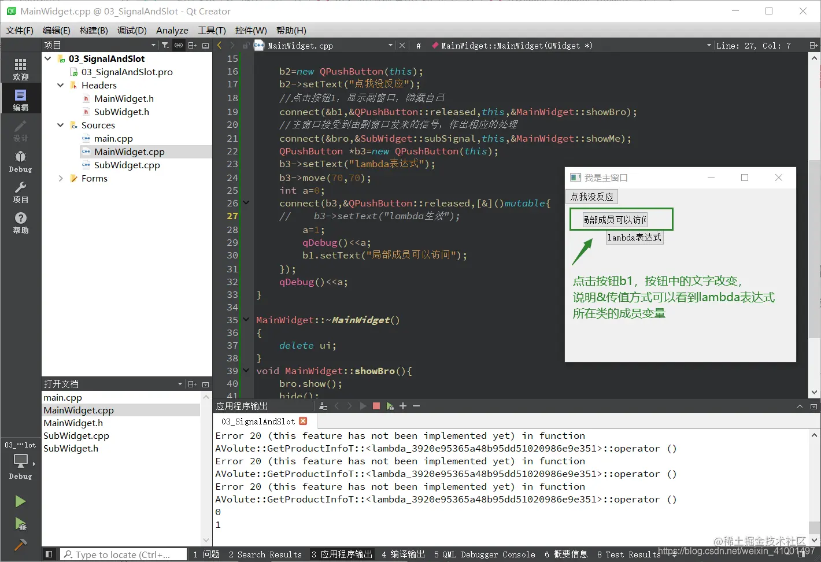Fold showBro function at line 39

[246, 371]
